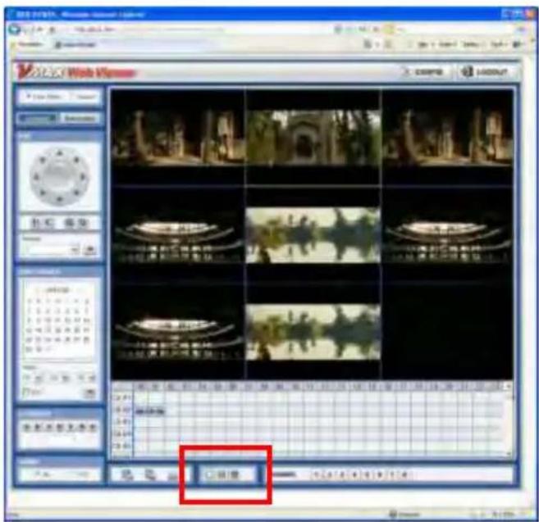Click the center of the PTZ control wheel
The image size is (539, 522).
(x=60, y=176)
